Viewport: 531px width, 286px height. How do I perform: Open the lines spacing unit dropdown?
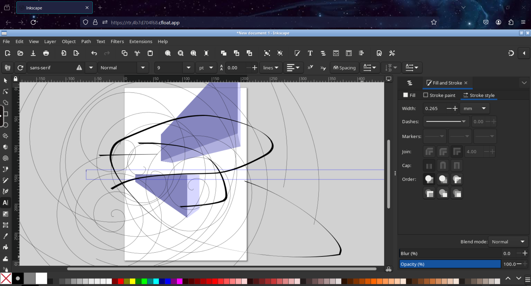click(270, 68)
